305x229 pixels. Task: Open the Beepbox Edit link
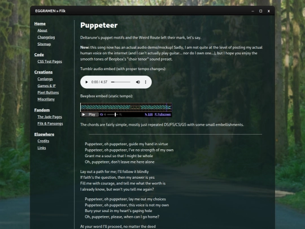pos(149,114)
